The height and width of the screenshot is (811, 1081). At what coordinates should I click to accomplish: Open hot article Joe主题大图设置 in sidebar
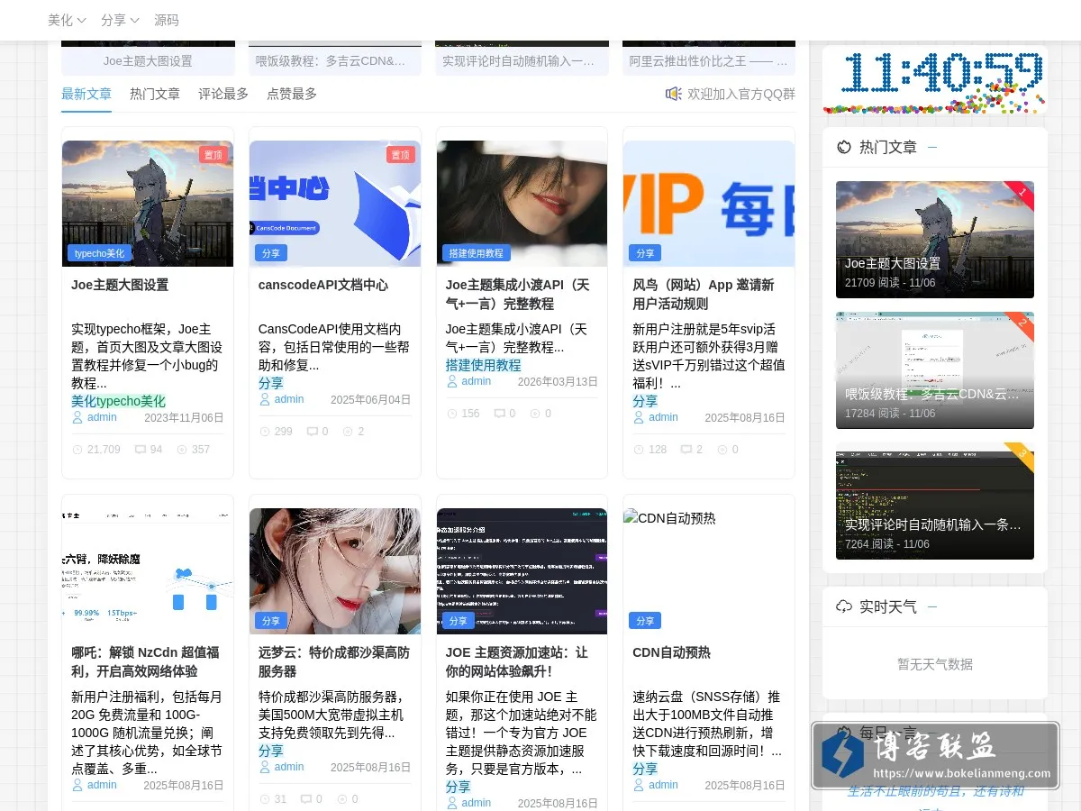pyautogui.click(x=935, y=240)
